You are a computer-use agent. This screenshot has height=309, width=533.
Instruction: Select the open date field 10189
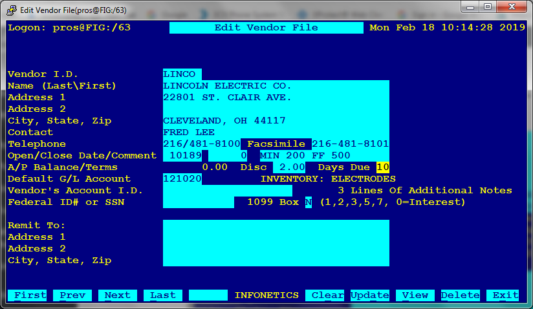(182, 156)
